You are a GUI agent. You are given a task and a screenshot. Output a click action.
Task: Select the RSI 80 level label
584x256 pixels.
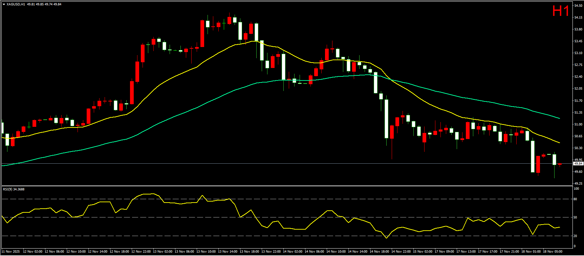[x=575, y=199]
